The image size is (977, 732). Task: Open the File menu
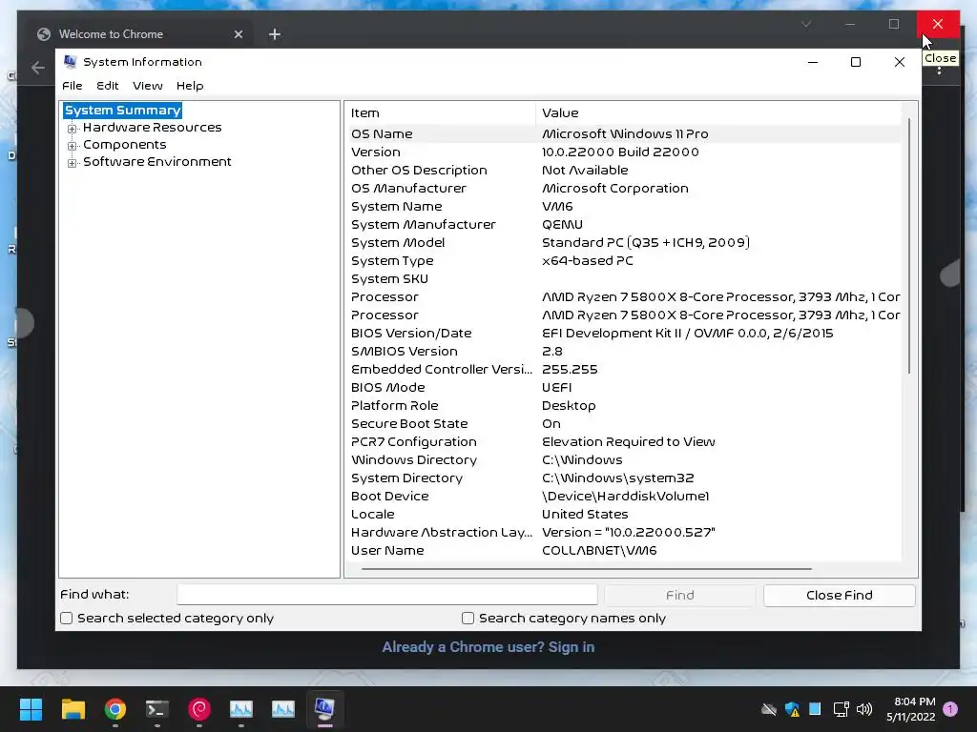[x=73, y=85]
